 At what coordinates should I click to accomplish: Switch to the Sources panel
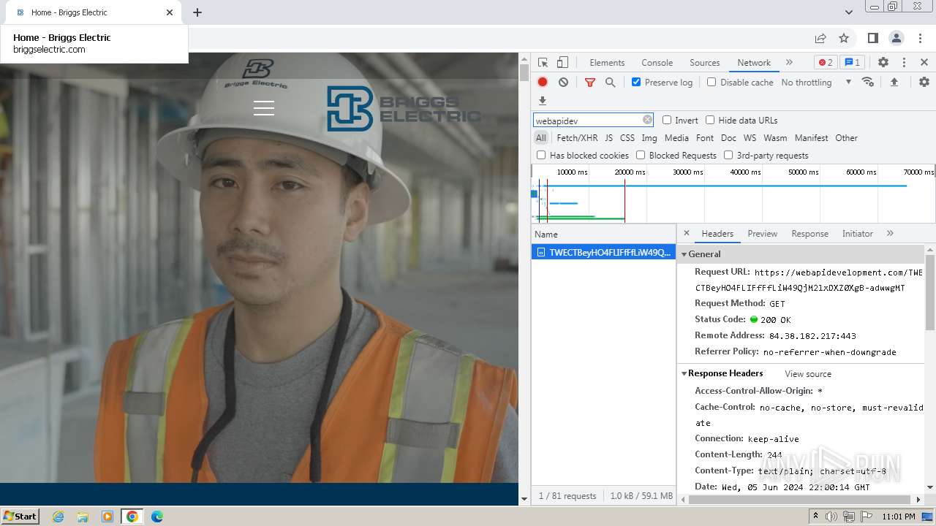[705, 63]
